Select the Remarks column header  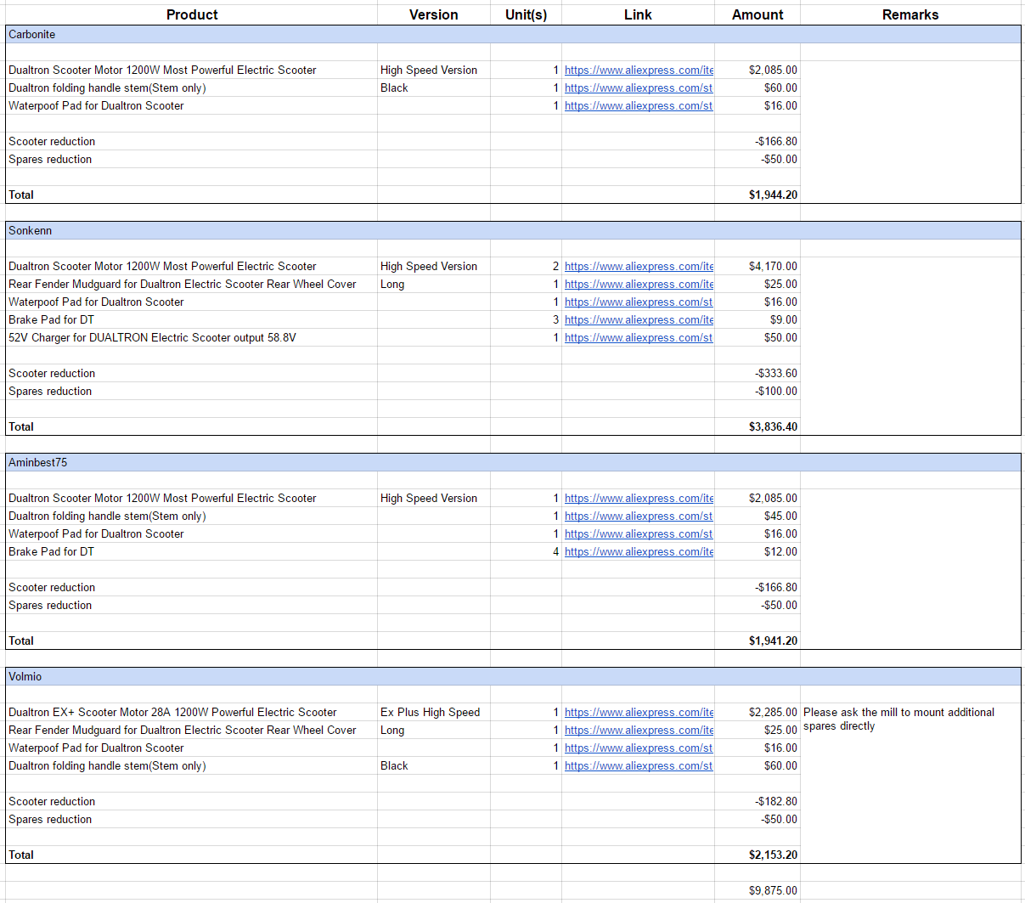(x=910, y=14)
